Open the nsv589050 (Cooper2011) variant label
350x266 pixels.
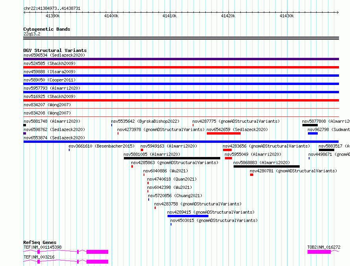click(50, 80)
